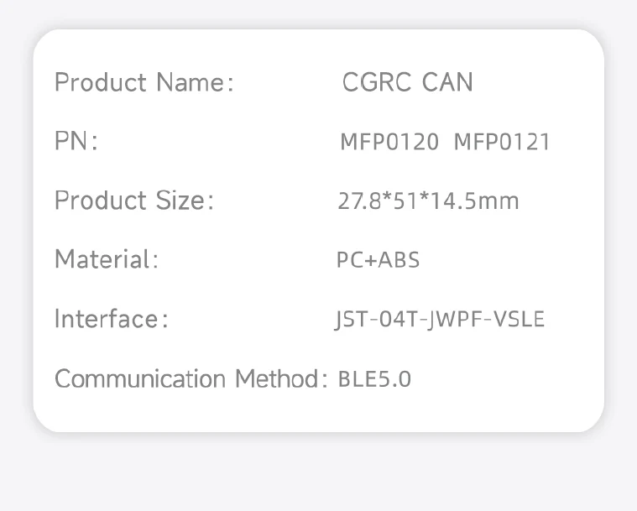Click the Interface label

pyautogui.click(x=112, y=320)
